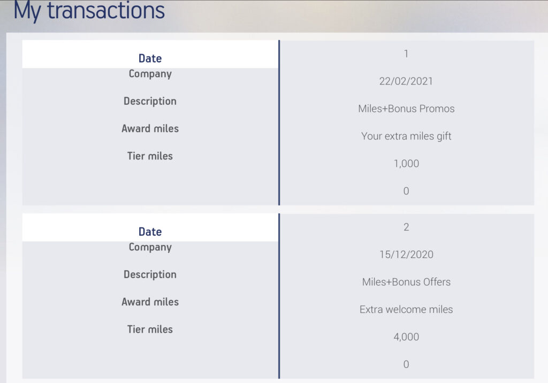Click Extra welcome miles description
This screenshot has width=548, height=383.
pos(406,309)
